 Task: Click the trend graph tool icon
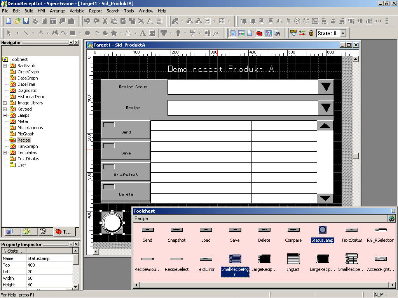(216, 33)
